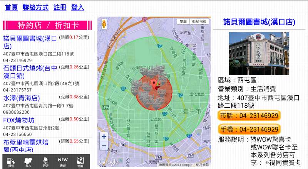Open 註冊 registration page
Viewport: 308px width, 169px height.
[x=60, y=7]
